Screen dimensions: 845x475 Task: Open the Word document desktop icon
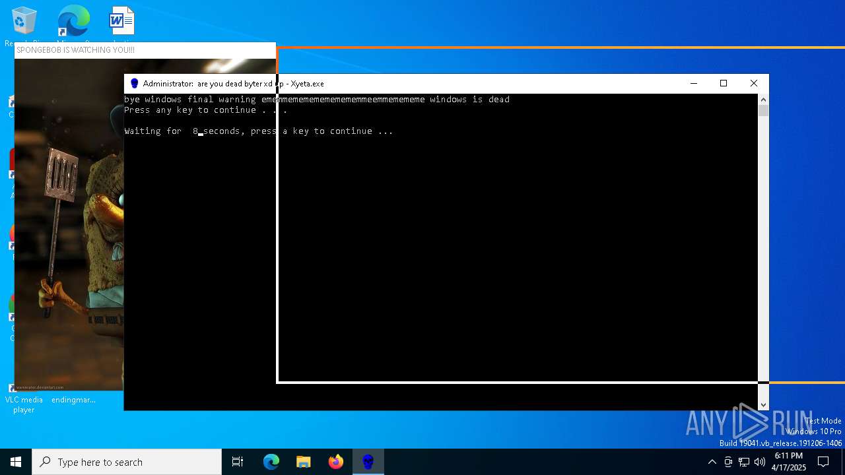[122, 22]
